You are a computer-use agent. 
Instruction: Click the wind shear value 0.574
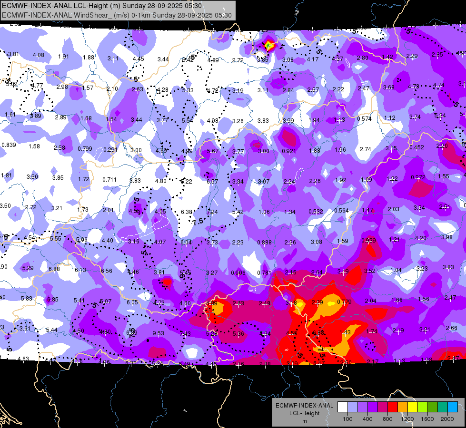364,118
